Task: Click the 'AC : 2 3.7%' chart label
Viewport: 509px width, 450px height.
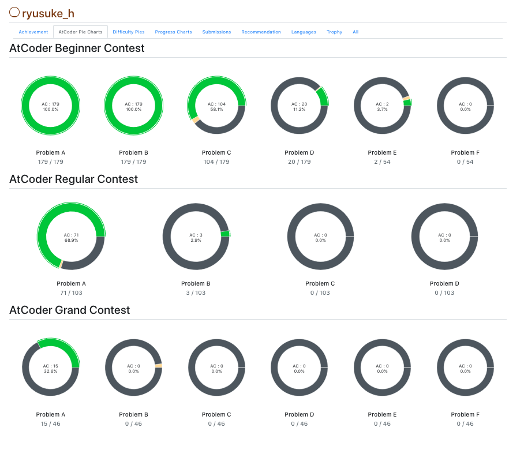Action: [x=383, y=107]
